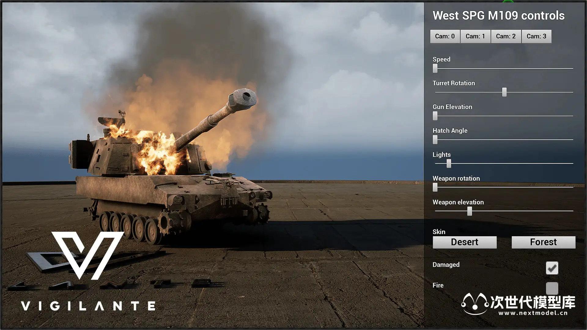Screen dimensions: 587x330
Task: Switch to camera Cam: 0
Action: [x=445, y=36]
